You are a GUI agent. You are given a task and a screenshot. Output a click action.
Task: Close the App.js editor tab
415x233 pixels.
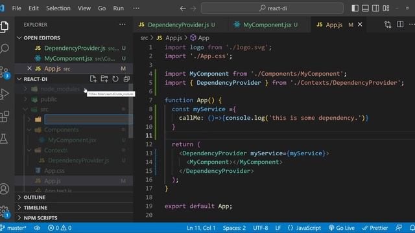(x=360, y=25)
